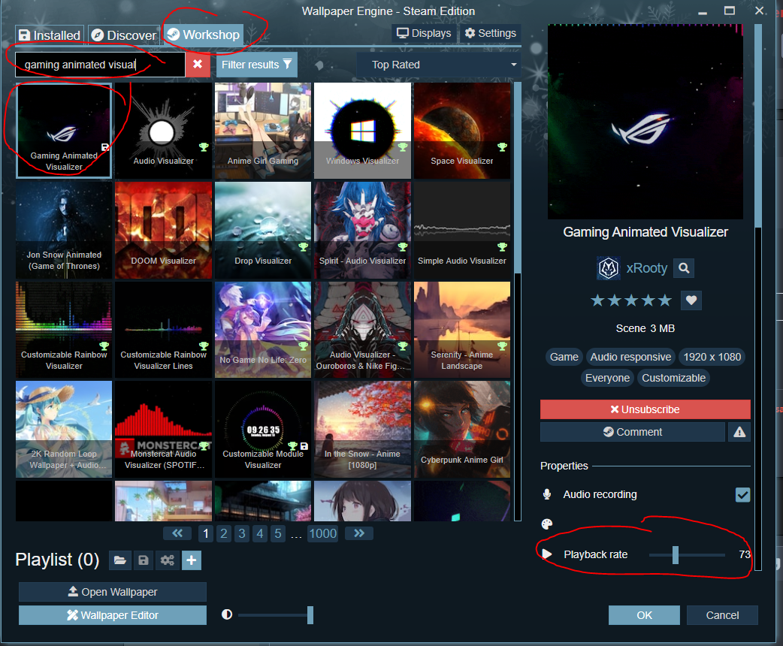Screen dimensions: 783x646
Task: Search for author xRooty's wallpapers
Action: coord(684,269)
